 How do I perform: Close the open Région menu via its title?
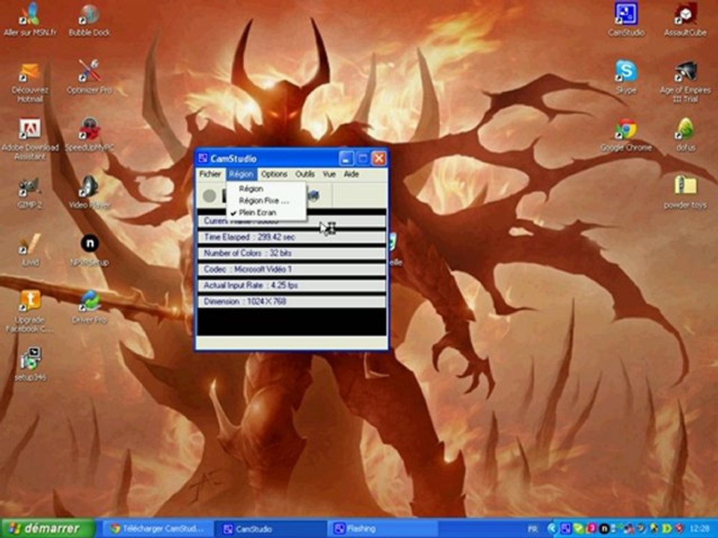coord(241,174)
